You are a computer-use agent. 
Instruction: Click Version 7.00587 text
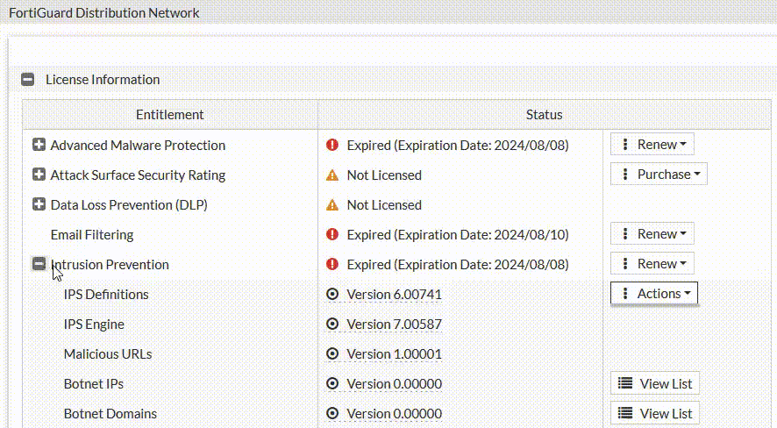pos(394,324)
